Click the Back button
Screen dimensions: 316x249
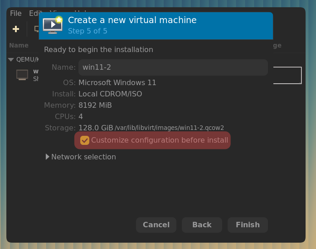[x=202, y=225]
